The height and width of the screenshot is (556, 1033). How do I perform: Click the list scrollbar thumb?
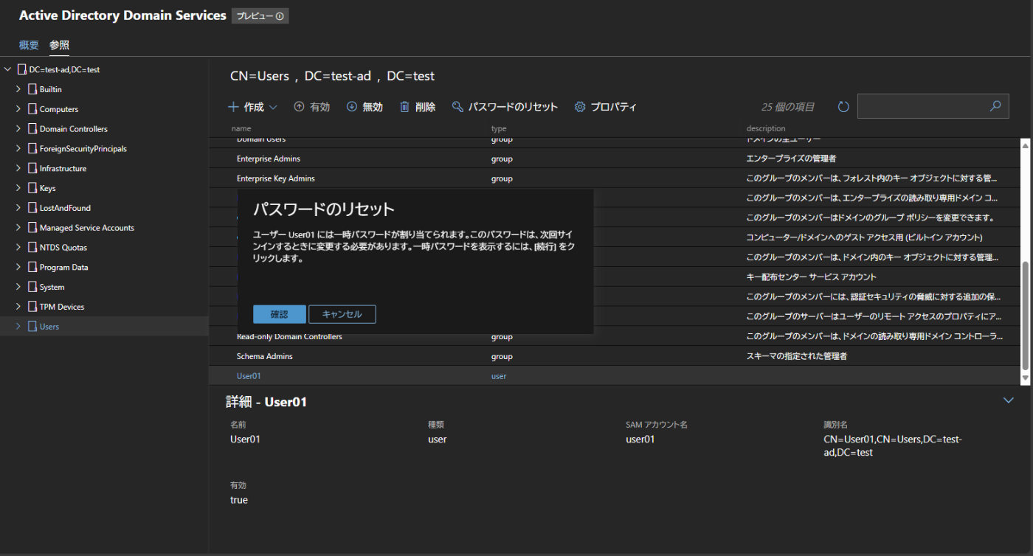pos(1025,317)
